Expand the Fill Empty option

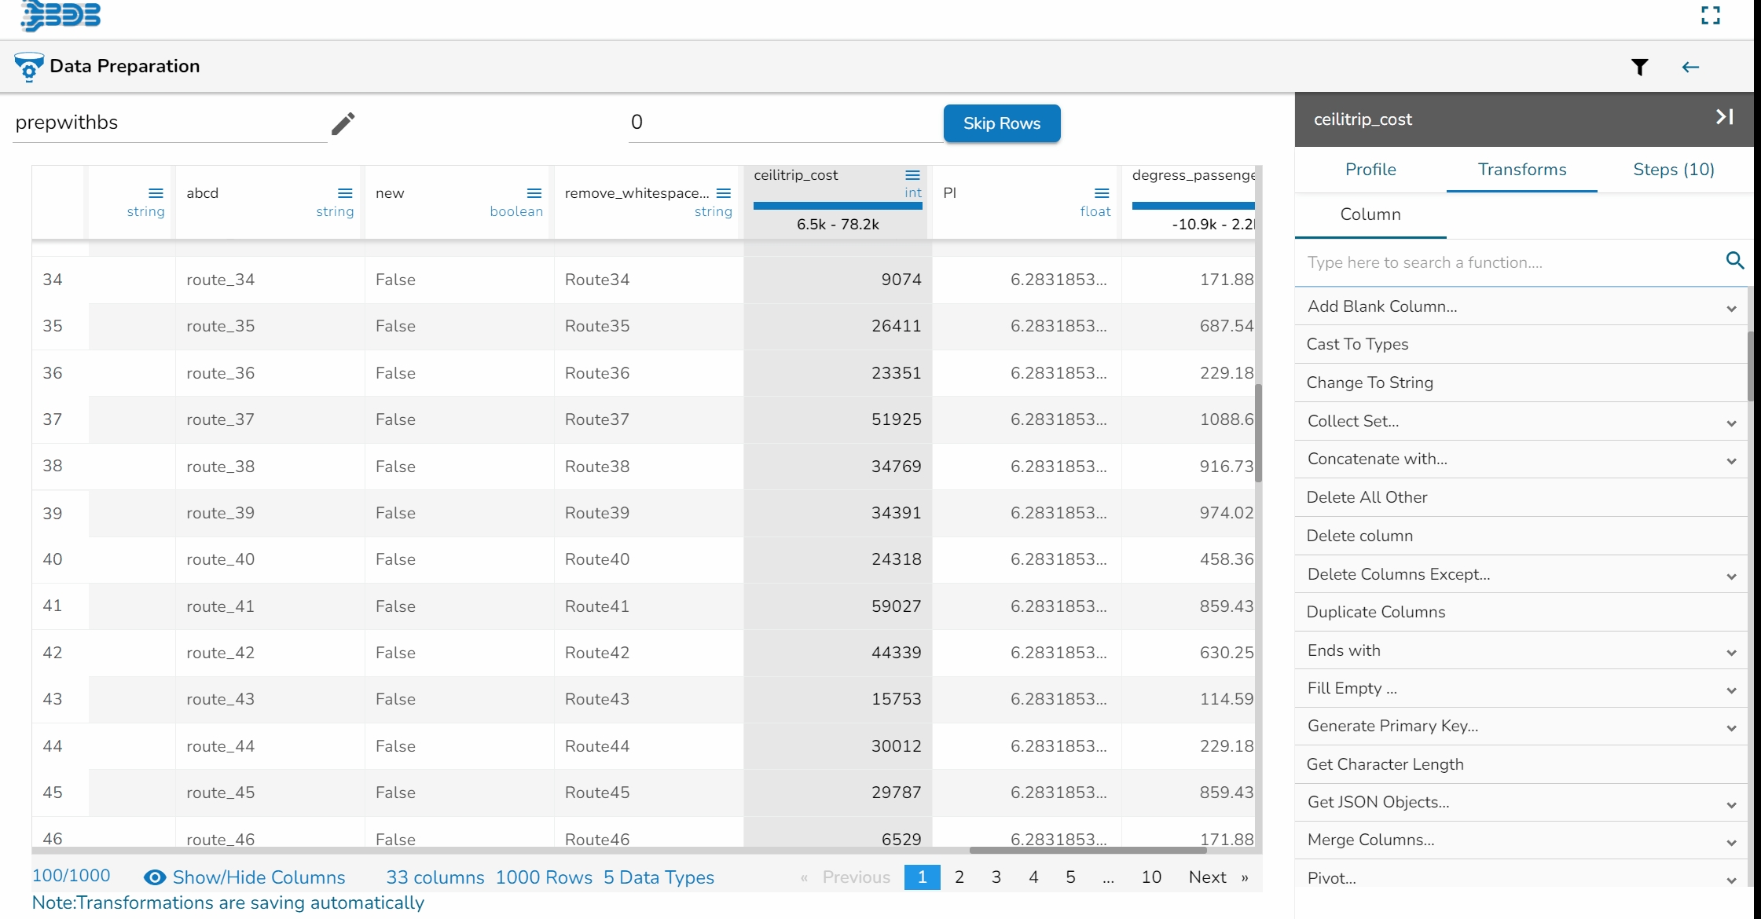1730,690
